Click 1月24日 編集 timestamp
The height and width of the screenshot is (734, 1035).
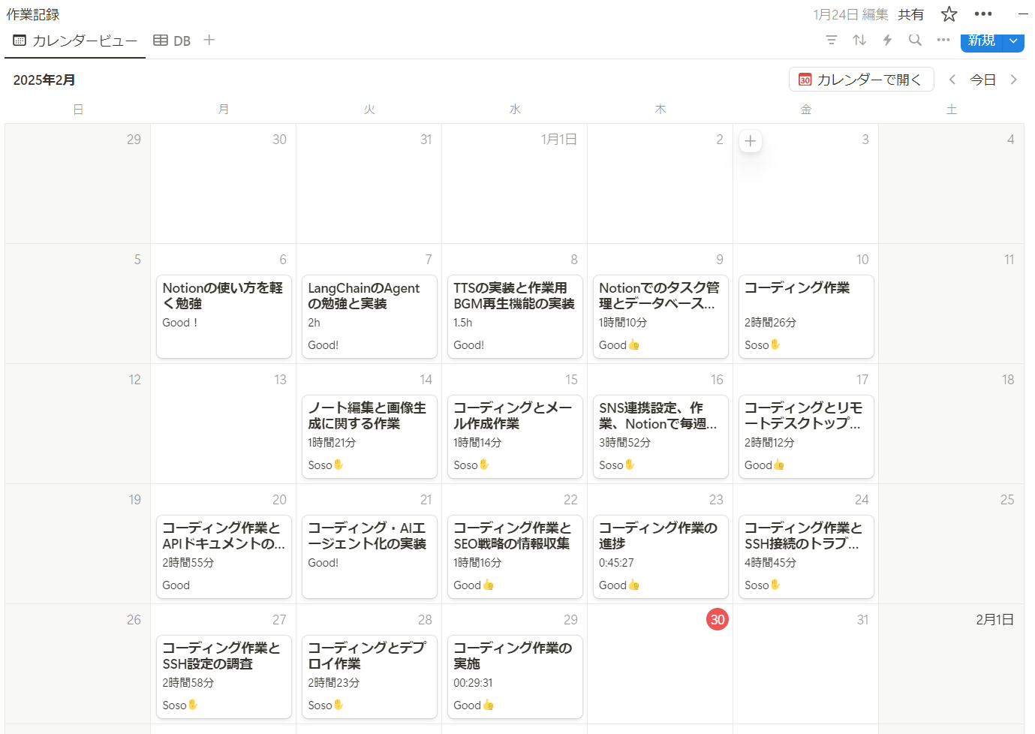(x=850, y=14)
